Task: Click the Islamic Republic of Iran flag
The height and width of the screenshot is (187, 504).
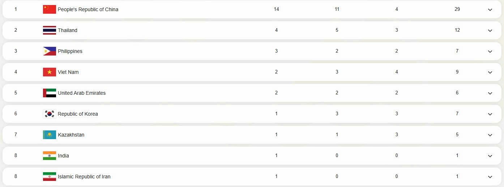Action: [x=49, y=177]
